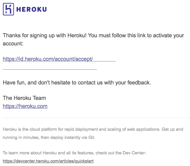Click the blank underlined end of the first activation link line
This screenshot has width=190, height=166.
[x=104, y=60]
